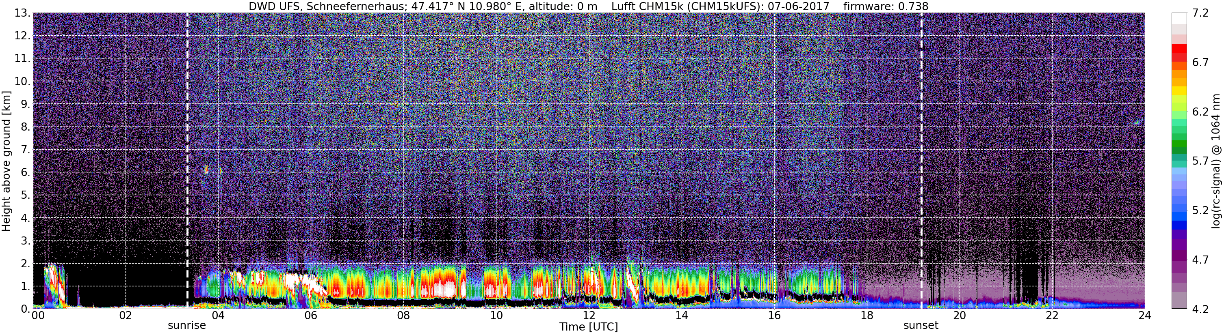Click the time axis tick '04'
The width and height of the screenshot is (1224, 335).
click(x=218, y=316)
